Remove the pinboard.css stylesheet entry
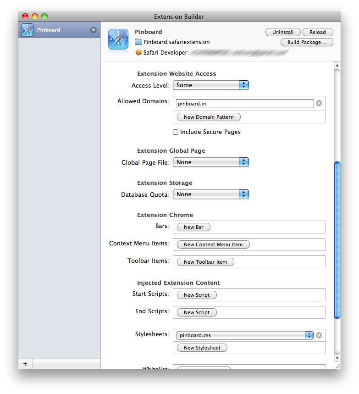359x394 pixels. [x=319, y=335]
